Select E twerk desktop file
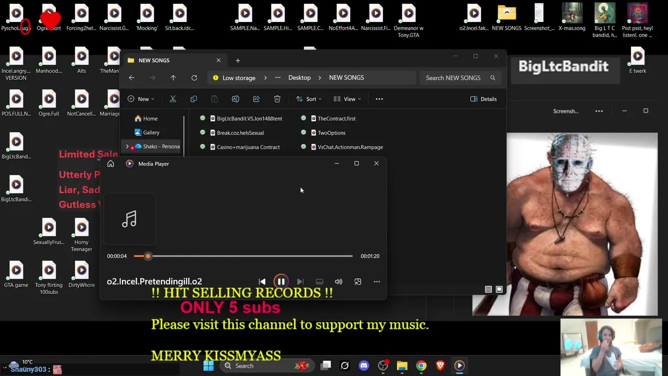 tap(638, 61)
